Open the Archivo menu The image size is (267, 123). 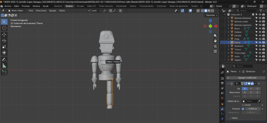(x=8, y=6)
